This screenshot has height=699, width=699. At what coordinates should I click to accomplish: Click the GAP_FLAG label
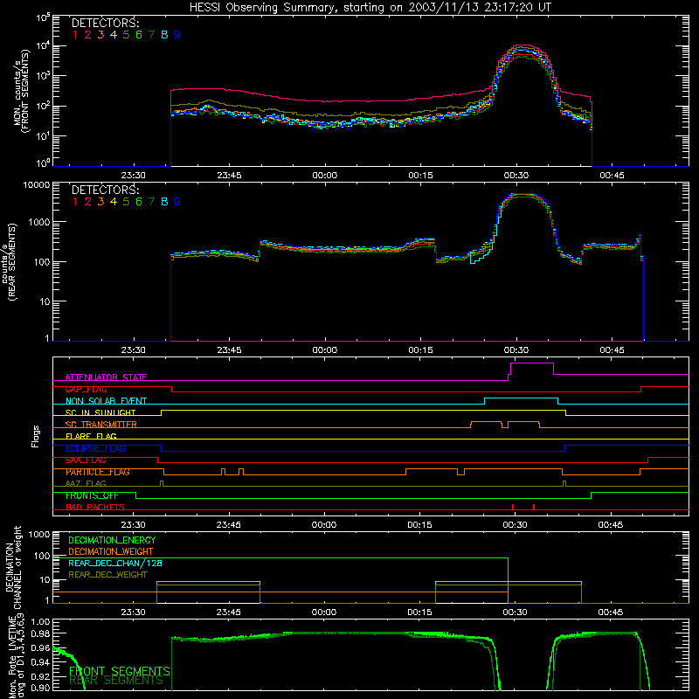coord(86,389)
